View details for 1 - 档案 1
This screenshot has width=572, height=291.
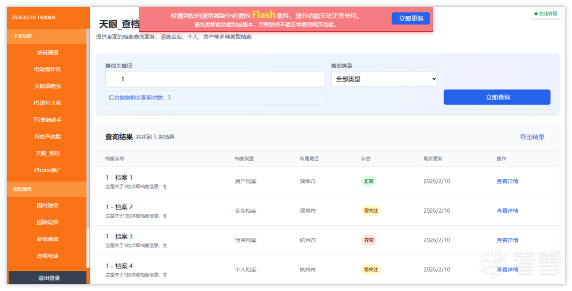pos(507,181)
